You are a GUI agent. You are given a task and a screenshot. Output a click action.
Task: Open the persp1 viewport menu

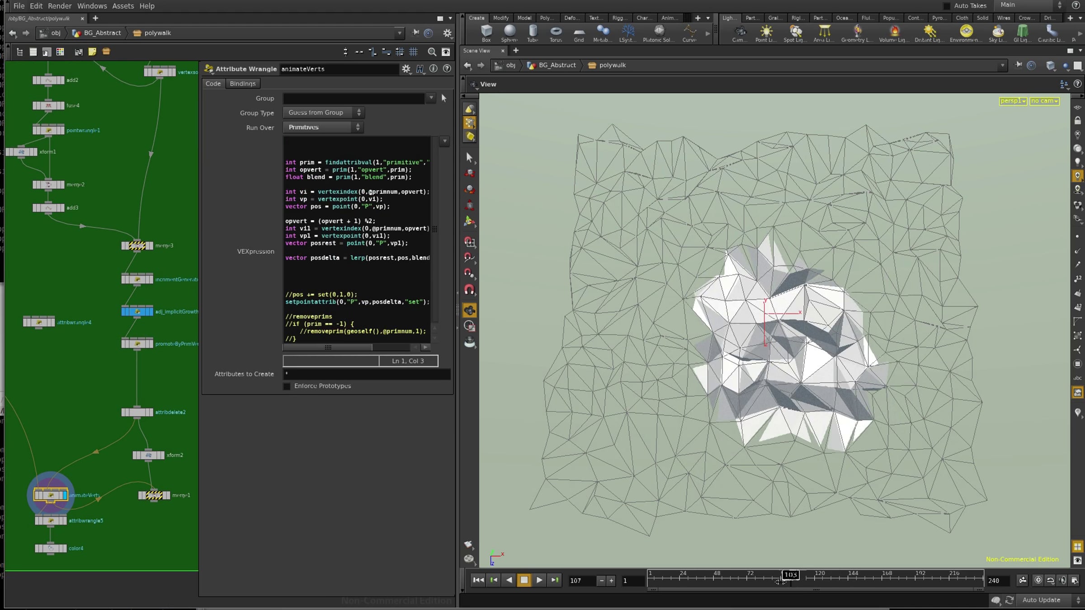pyautogui.click(x=1013, y=101)
